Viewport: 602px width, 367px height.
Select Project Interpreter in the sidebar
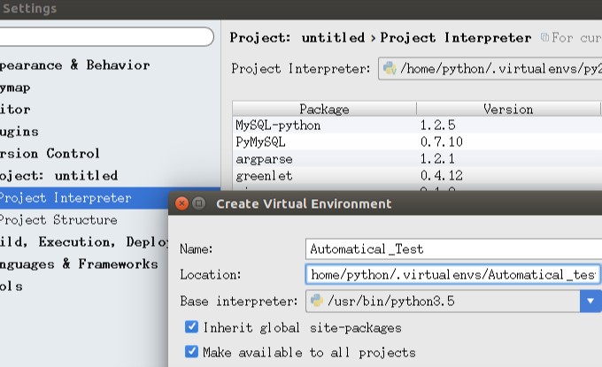click(66, 198)
